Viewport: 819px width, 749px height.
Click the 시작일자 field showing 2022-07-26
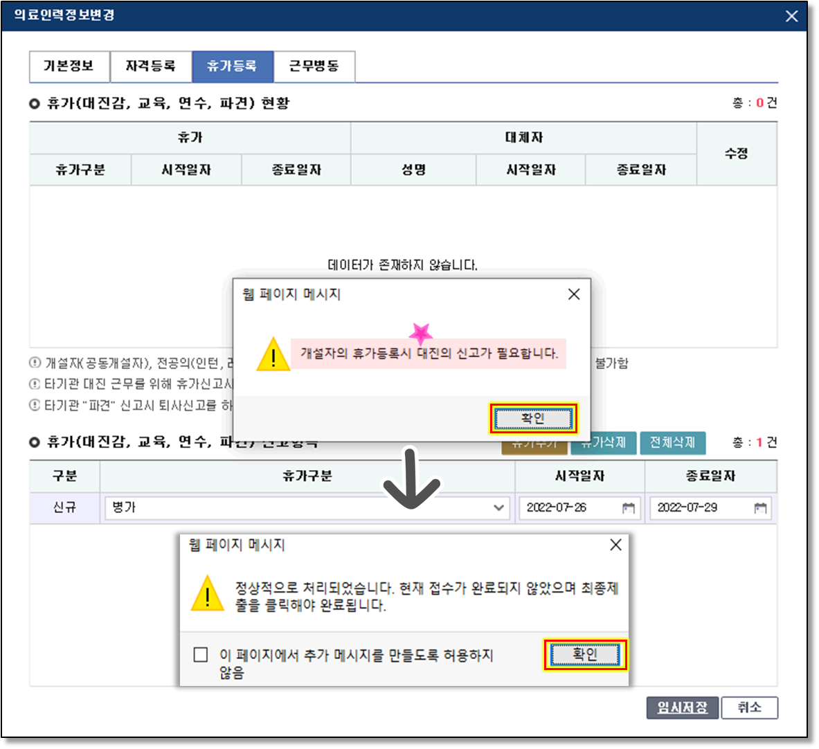coord(568,508)
